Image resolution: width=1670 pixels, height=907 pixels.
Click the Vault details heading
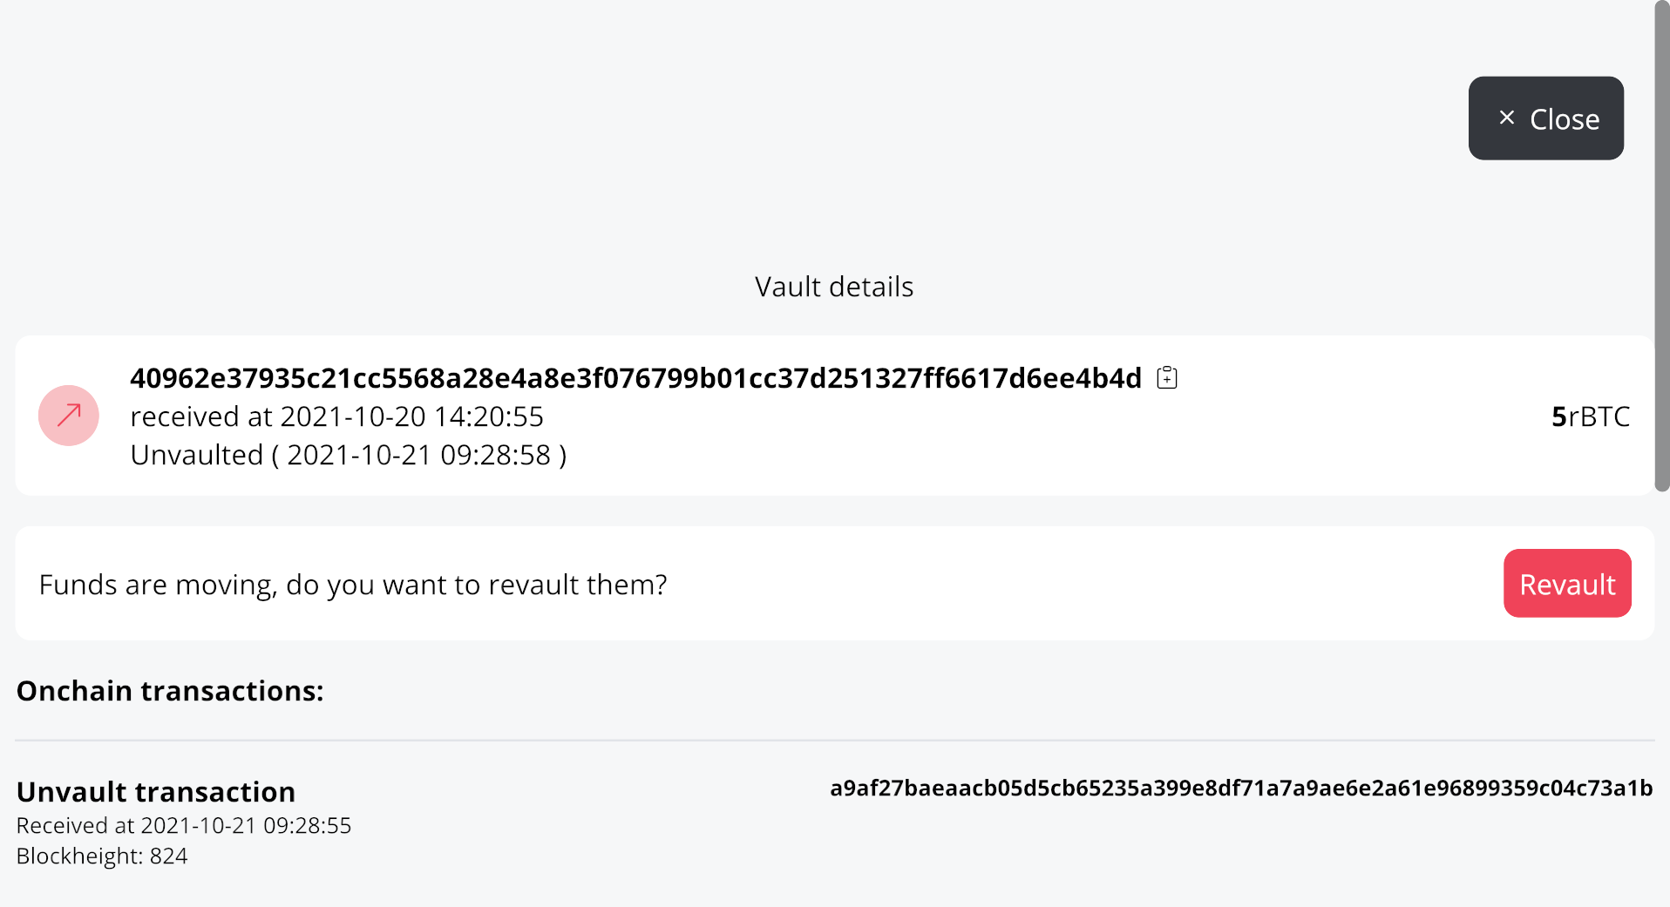tap(833, 286)
